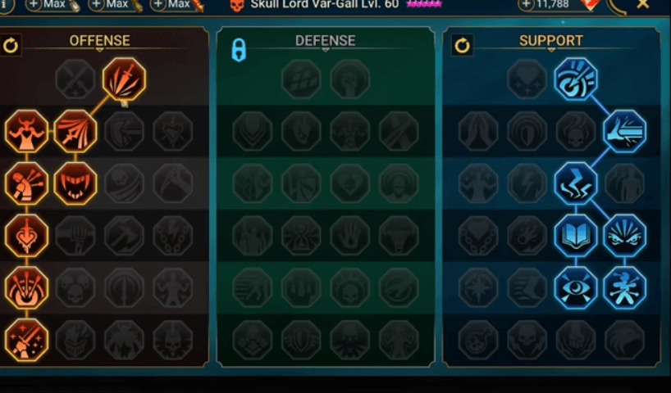Add more gems with the plus button
The image size is (671, 393).
[x=526, y=5]
